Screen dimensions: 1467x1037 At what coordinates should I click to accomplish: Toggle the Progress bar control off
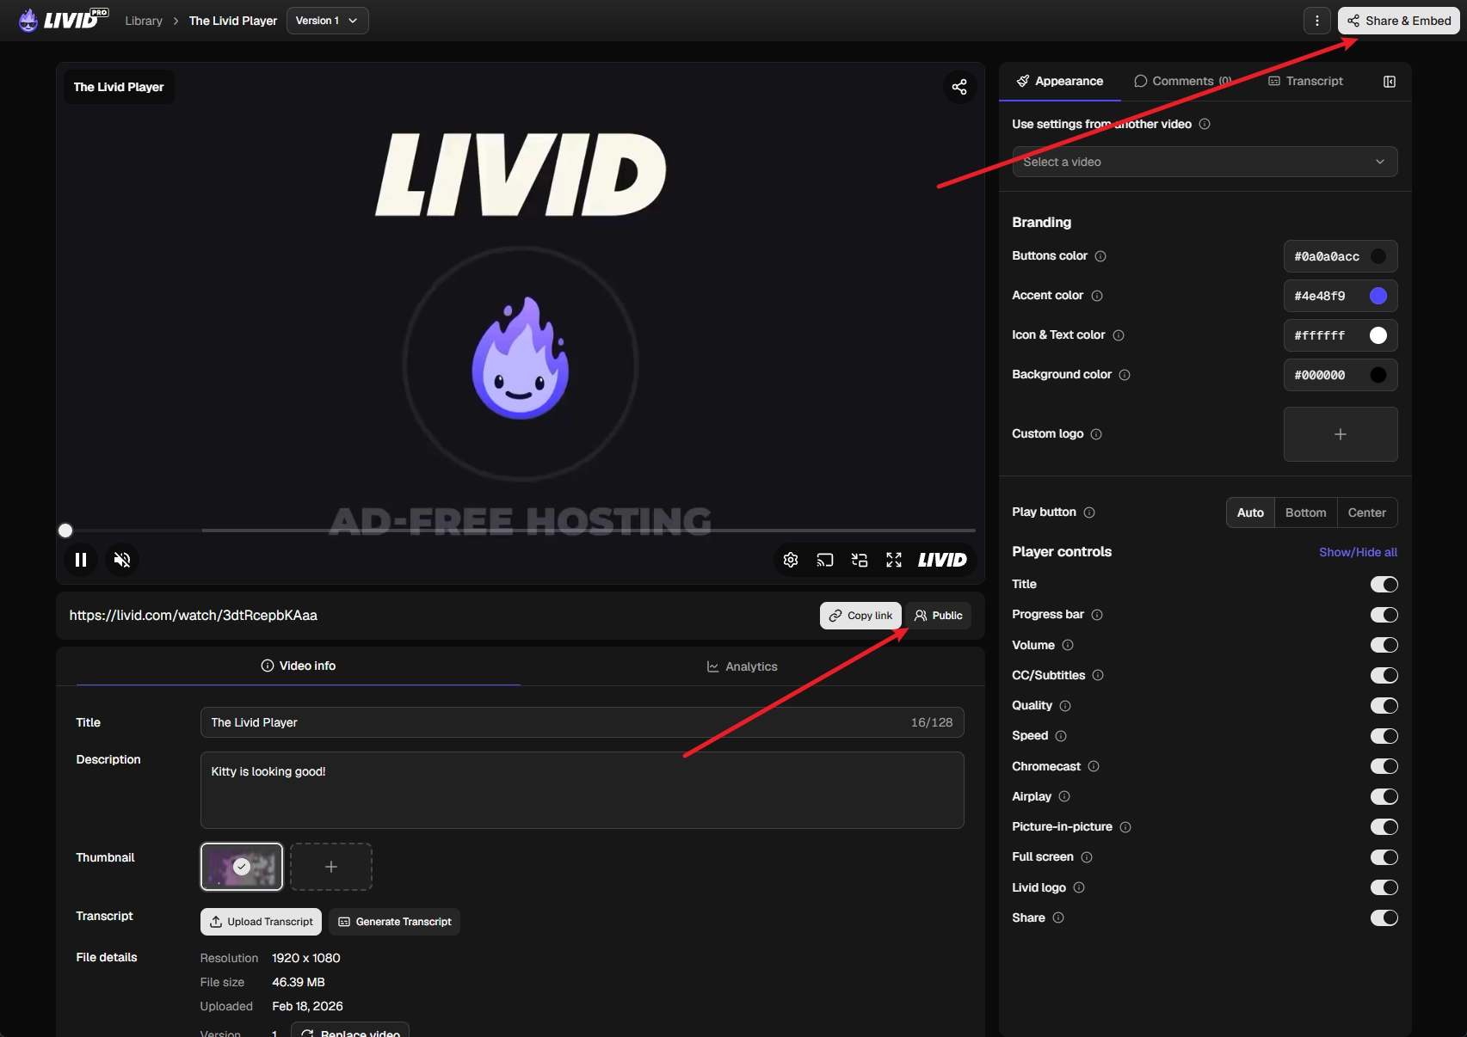pos(1384,615)
